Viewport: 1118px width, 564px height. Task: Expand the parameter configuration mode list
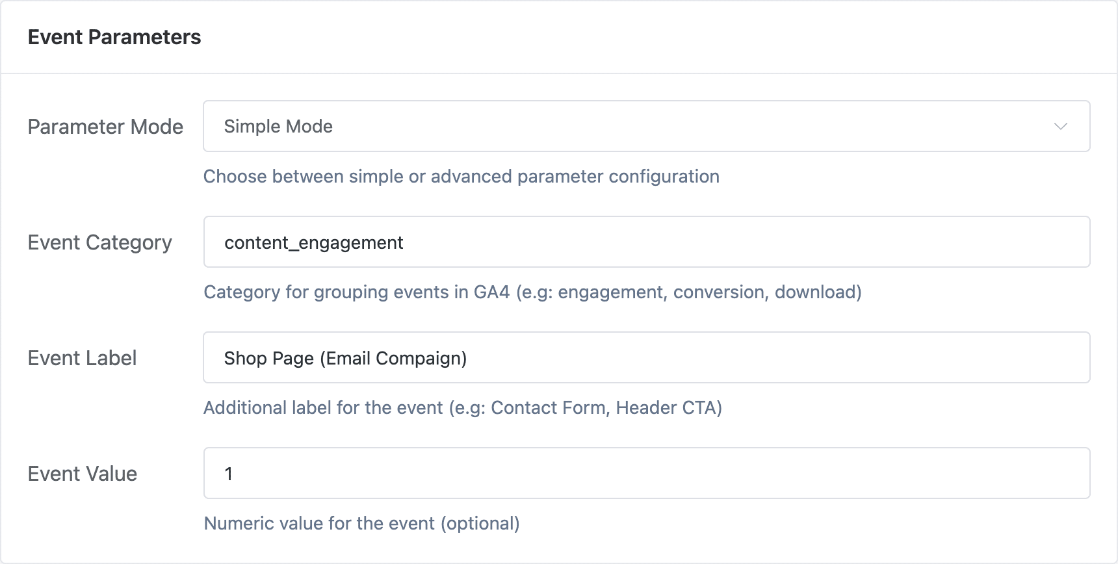645,126
